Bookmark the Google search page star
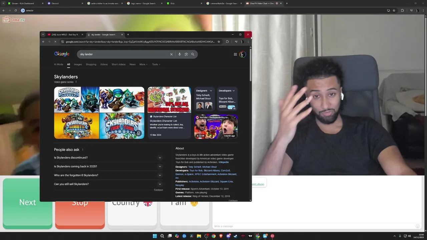The image size is (427, 240). click(219, 42)
